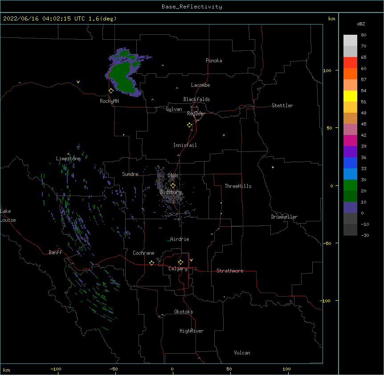Click the Didsbury label
Image resolution: width=384 pixels, height=375 pixels.
point(171,192)
